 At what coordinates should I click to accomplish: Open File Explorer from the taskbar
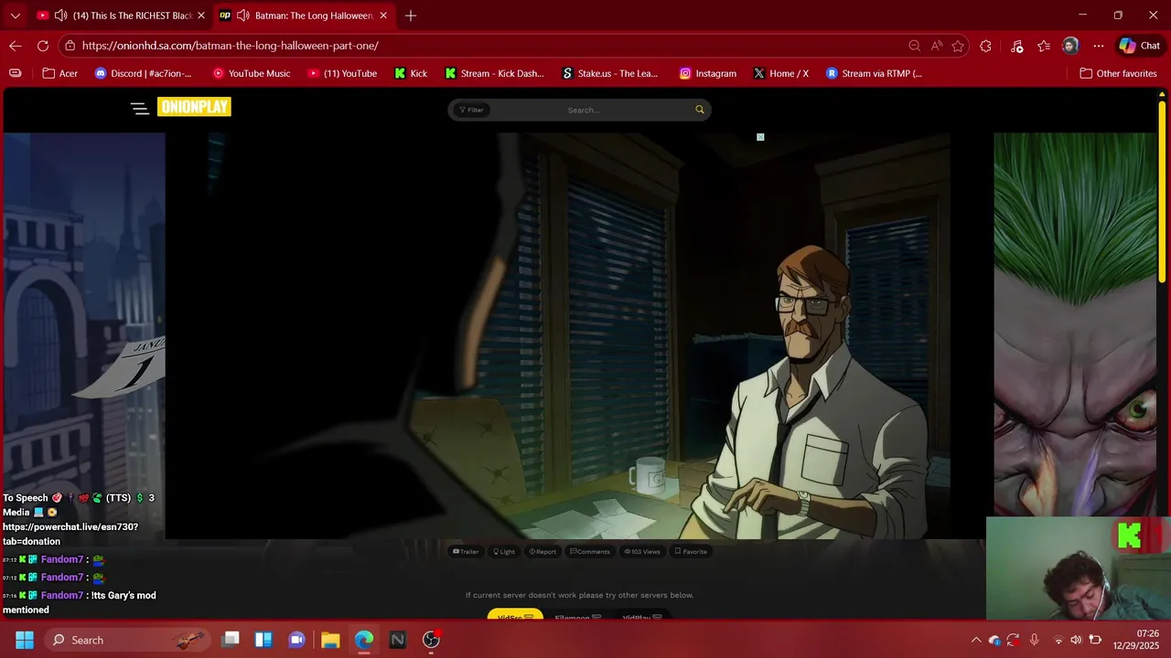pyautogui.click(x=330, y=640)
